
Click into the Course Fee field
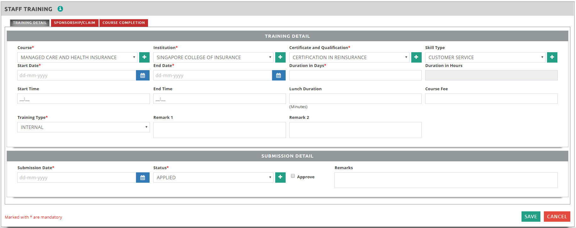pos(491,99)
